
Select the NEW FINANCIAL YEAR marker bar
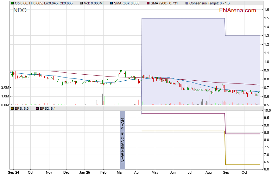point(123,140)
